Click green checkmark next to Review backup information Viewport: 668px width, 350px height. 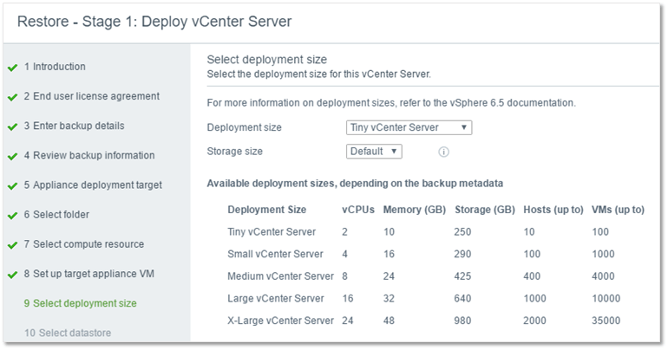[13, 156]
